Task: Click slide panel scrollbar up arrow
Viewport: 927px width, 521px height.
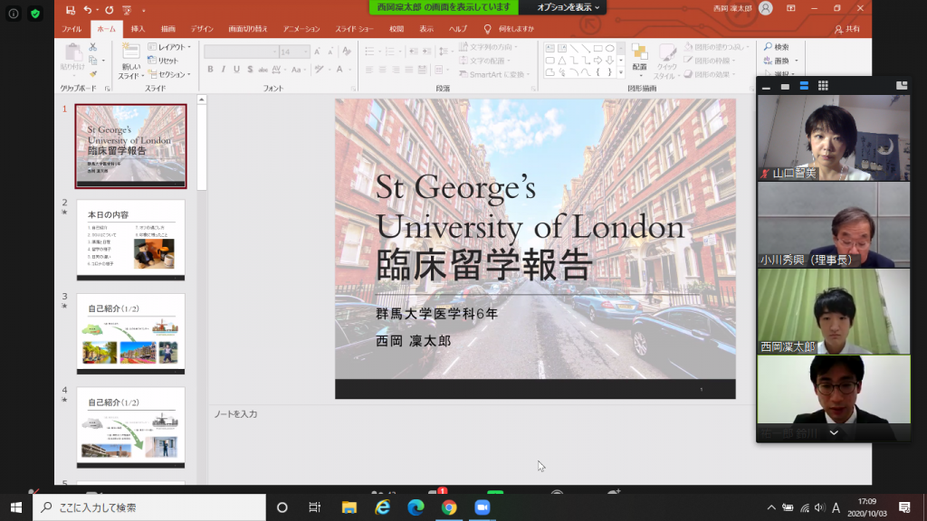Action: (202, 99)
